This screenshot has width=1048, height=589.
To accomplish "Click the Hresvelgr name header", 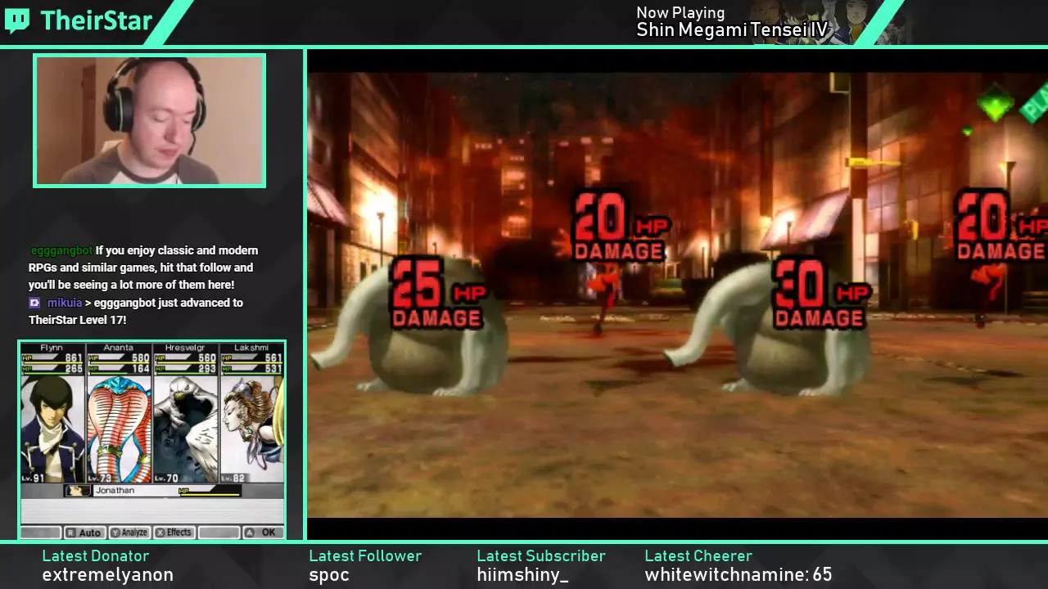I will click(x=185, y=348).
